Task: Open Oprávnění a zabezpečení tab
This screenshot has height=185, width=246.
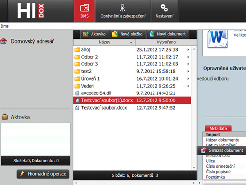Action: (123, 11)
